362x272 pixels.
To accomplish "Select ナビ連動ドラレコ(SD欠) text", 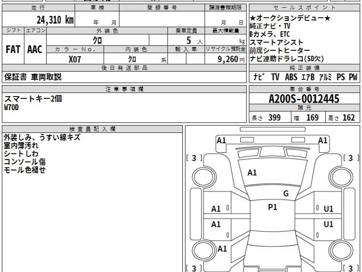I will pyautogui.click(x=287, y=59).
